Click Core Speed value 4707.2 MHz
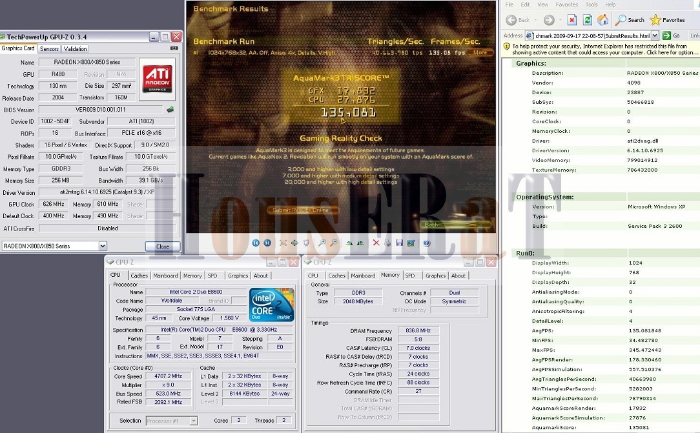Image resolution: width=700 pixels, height=433 pixels. click(169, 376)
